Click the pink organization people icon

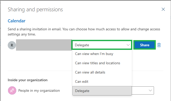(x=12, y=90)
